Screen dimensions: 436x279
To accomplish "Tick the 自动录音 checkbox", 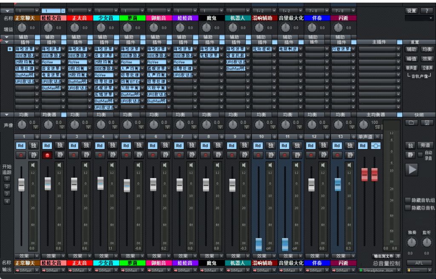I will [420, 155].
